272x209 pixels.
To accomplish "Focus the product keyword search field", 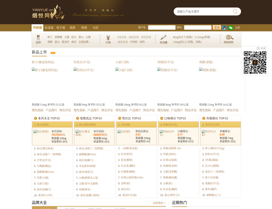I will (204, 12).
